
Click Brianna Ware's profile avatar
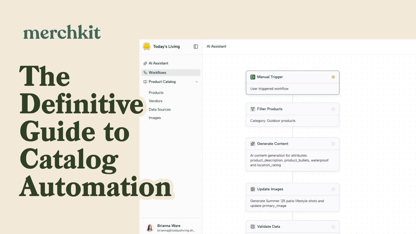150,228
